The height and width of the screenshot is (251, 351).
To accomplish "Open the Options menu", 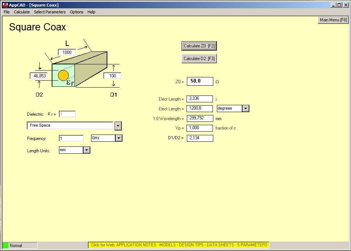I will (x=77, y=12).
